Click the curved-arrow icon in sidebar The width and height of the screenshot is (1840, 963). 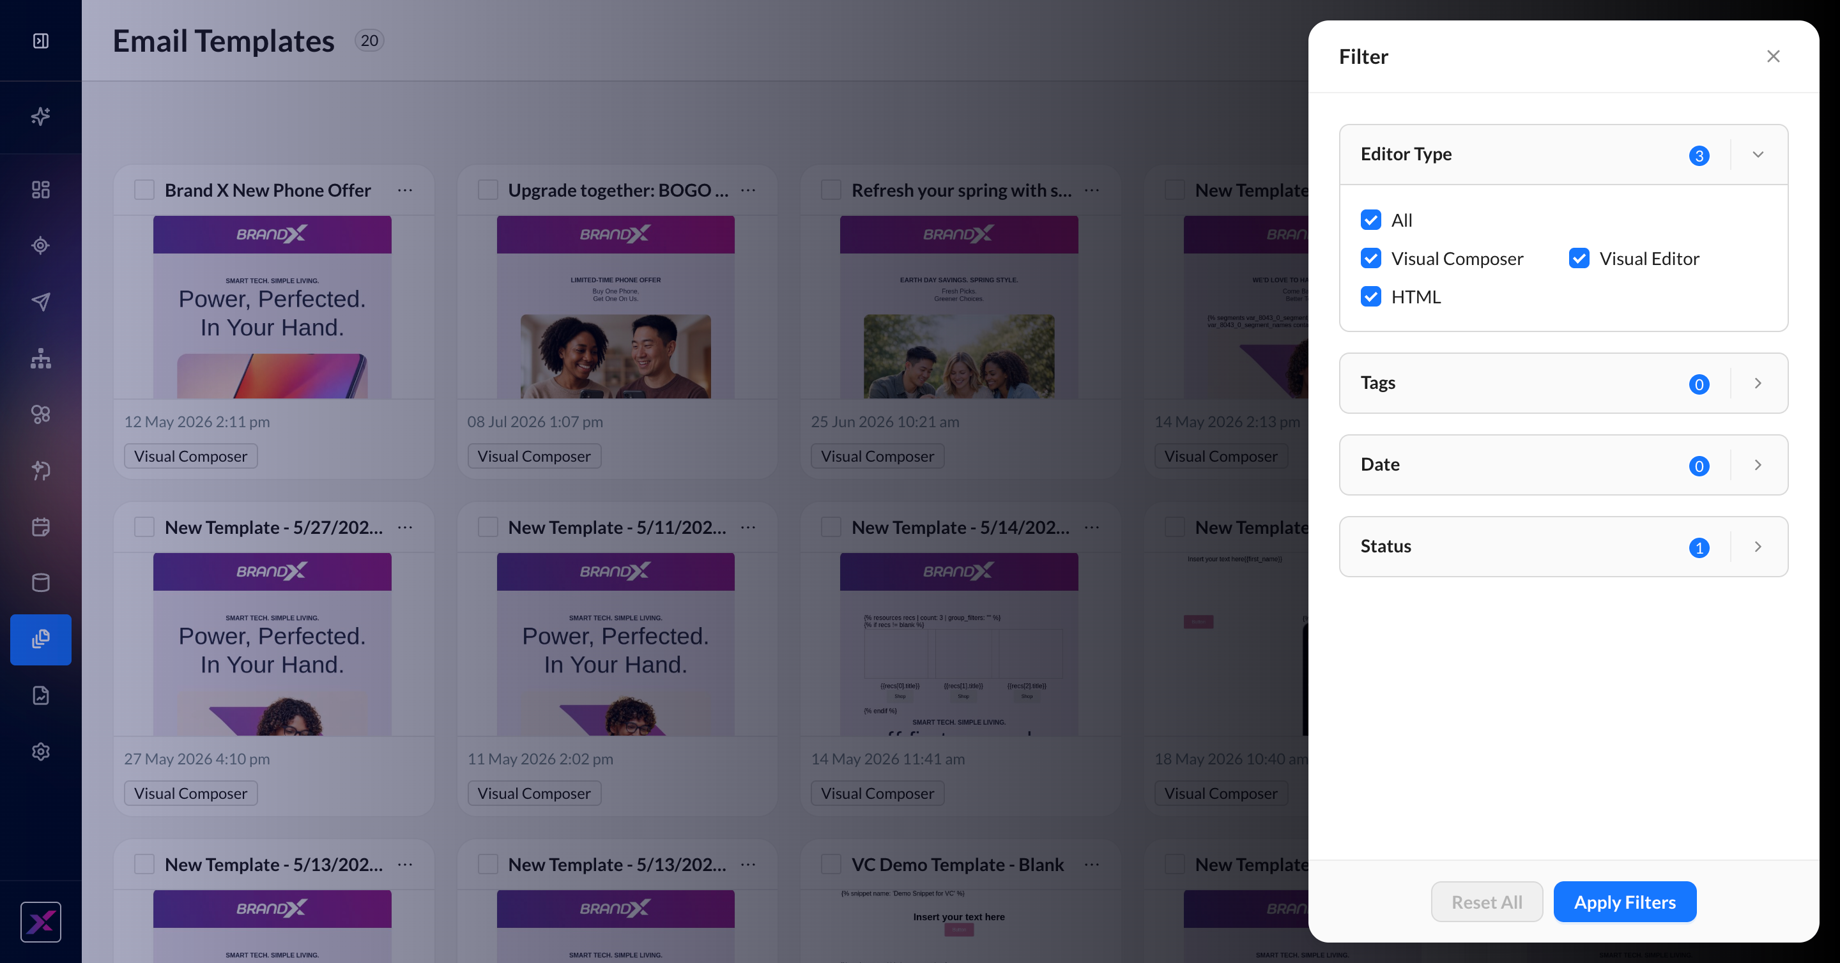41,471
